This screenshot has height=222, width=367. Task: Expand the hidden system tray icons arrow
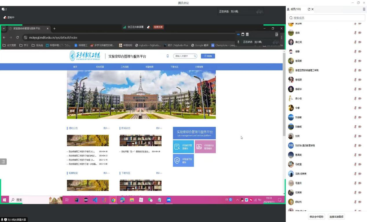(x=238, y=200)
